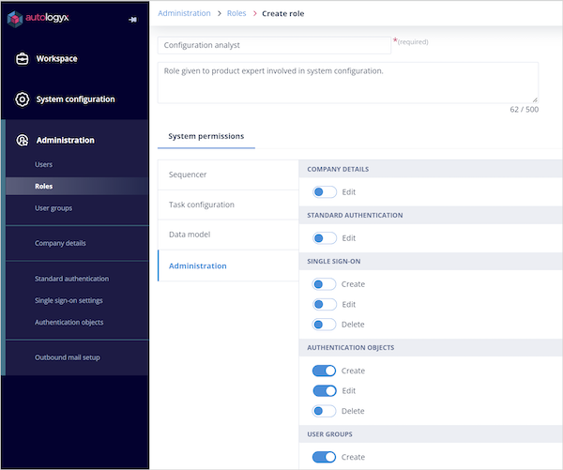The image size is (563, 470).
Task: Click the role description text area
Action: [x=348, y=83]
